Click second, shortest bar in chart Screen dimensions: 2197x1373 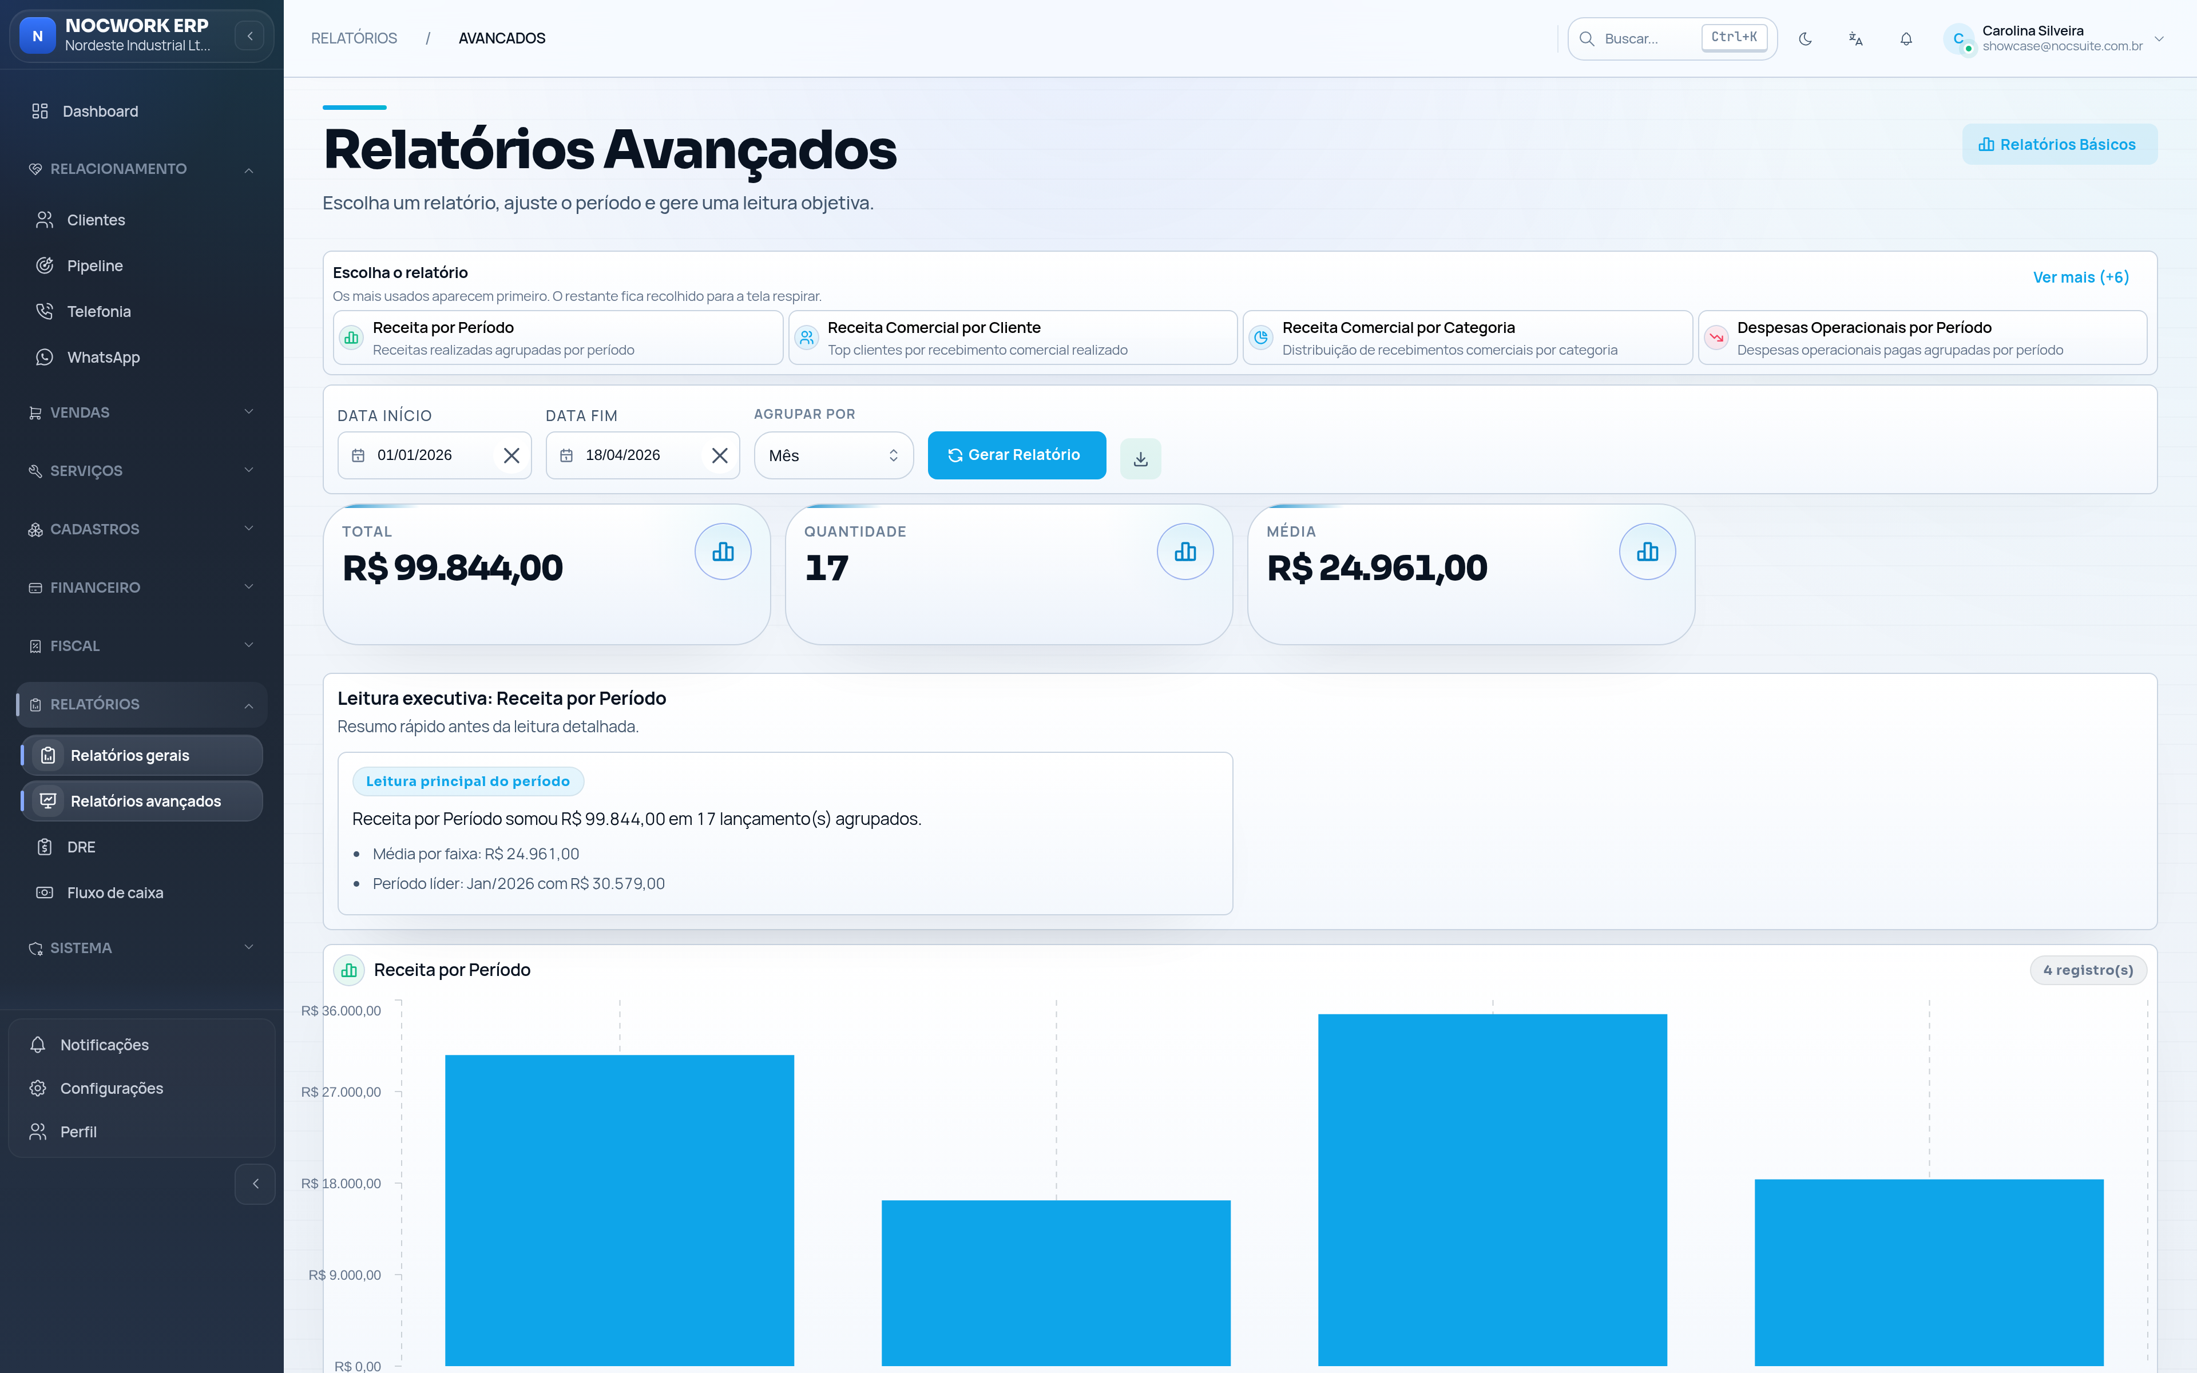tap(1056, 1283)
